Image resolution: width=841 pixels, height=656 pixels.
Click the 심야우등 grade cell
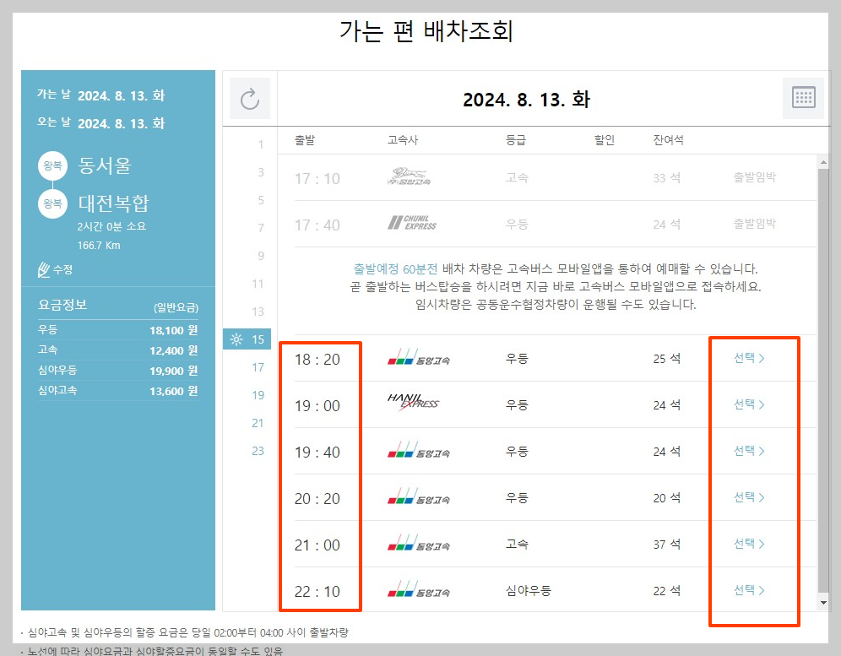(x=529, y=590)
